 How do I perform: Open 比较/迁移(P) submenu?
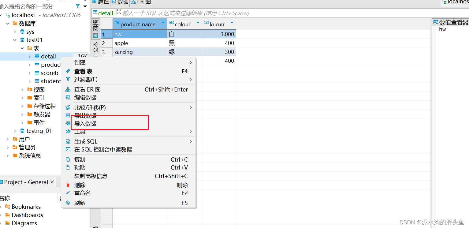tap(128, 108)
